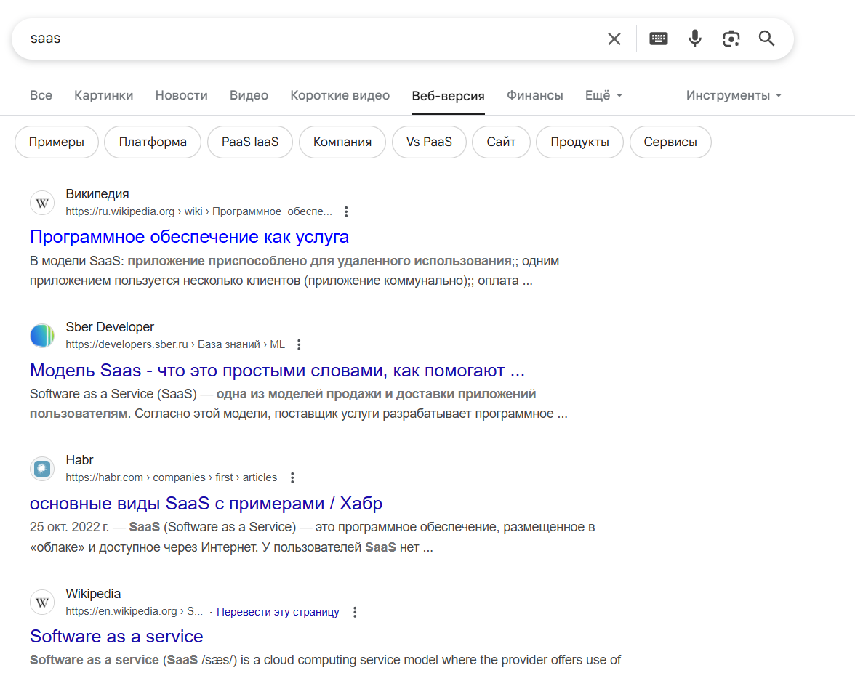
Task: Open the more options dots for Habr result
Action: 293,478
